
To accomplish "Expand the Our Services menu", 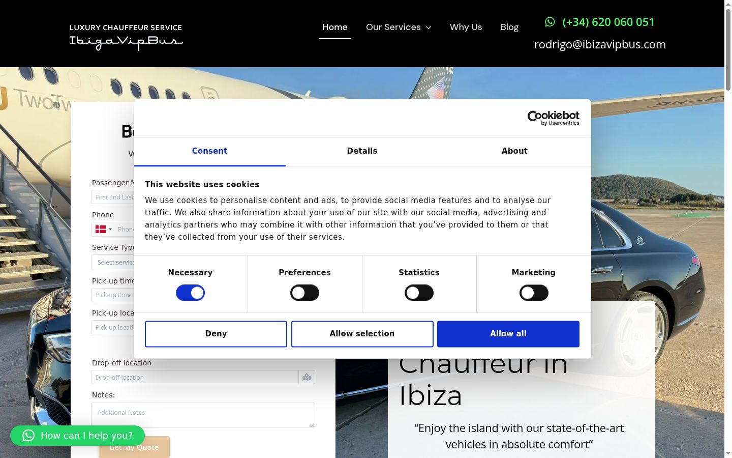I will point(399,27).
